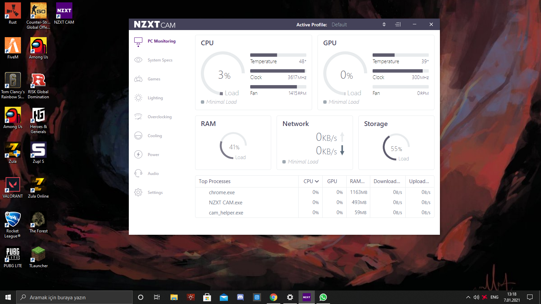Select the Audio headset icon
541x304 pixels.
click(138, 174)
